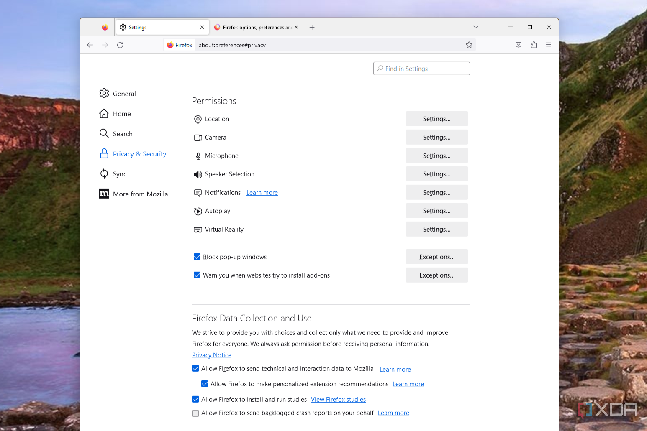This screenshot has height=431, width=647.
Task: Open Learn more about extension recommendations
Action: click(x=408, y=384)
